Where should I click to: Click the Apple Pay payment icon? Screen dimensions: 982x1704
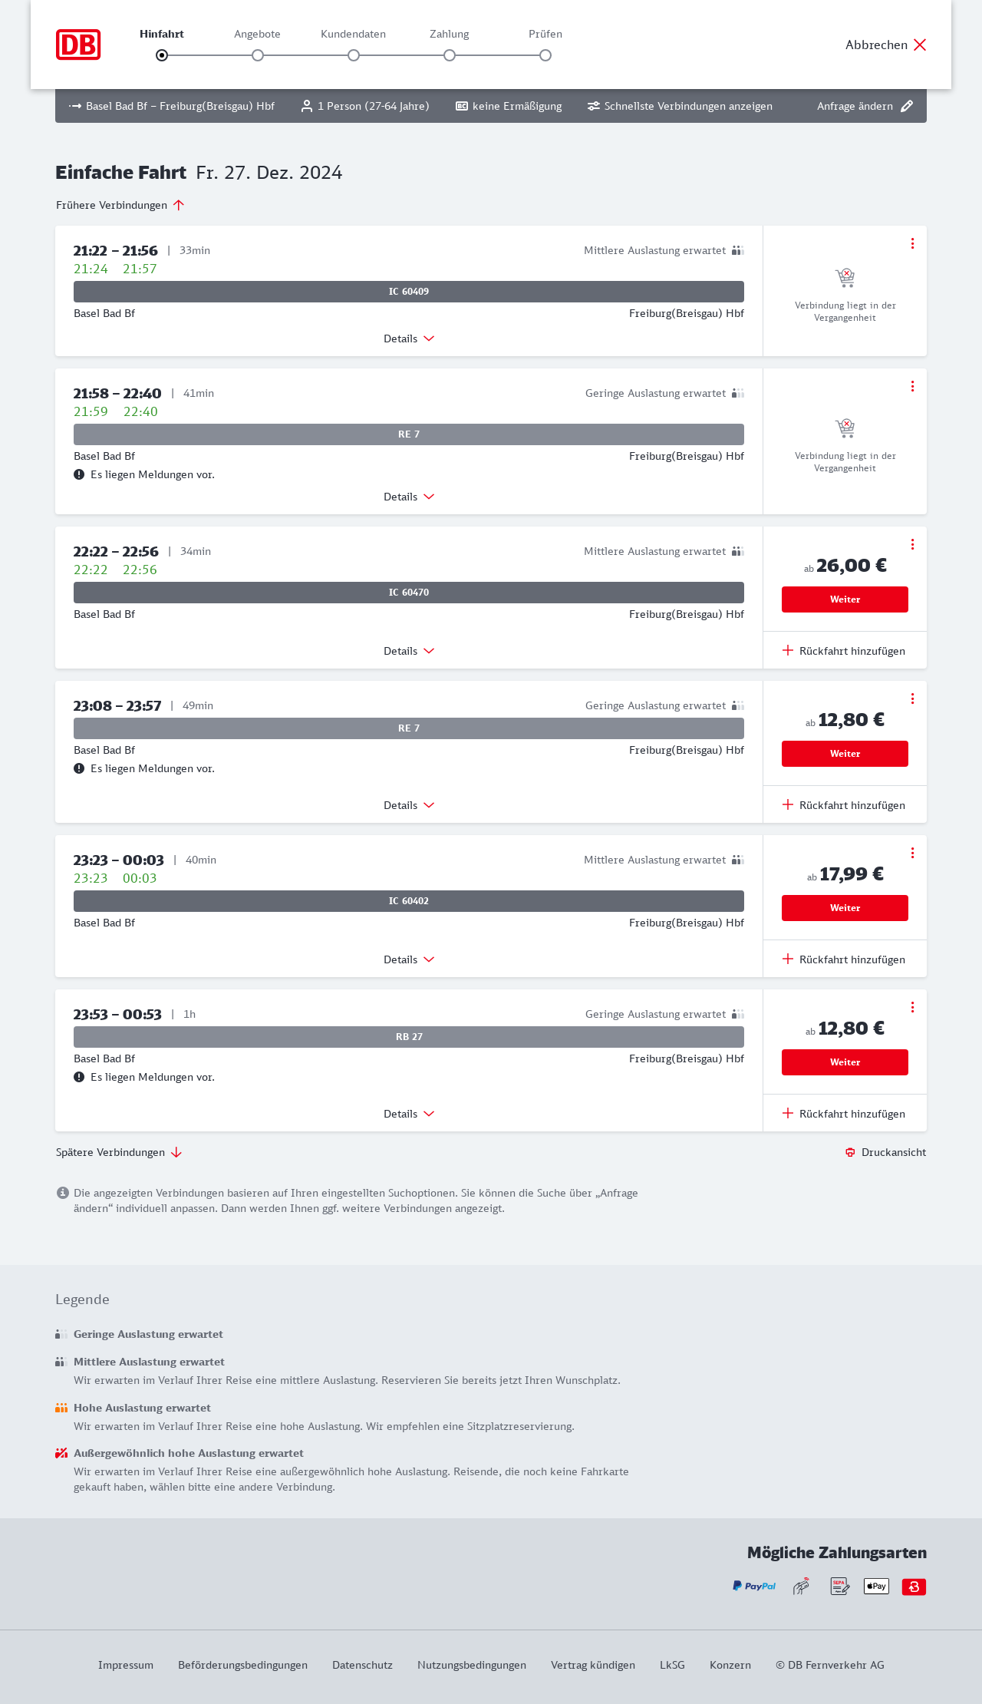tap(876, 1586)
